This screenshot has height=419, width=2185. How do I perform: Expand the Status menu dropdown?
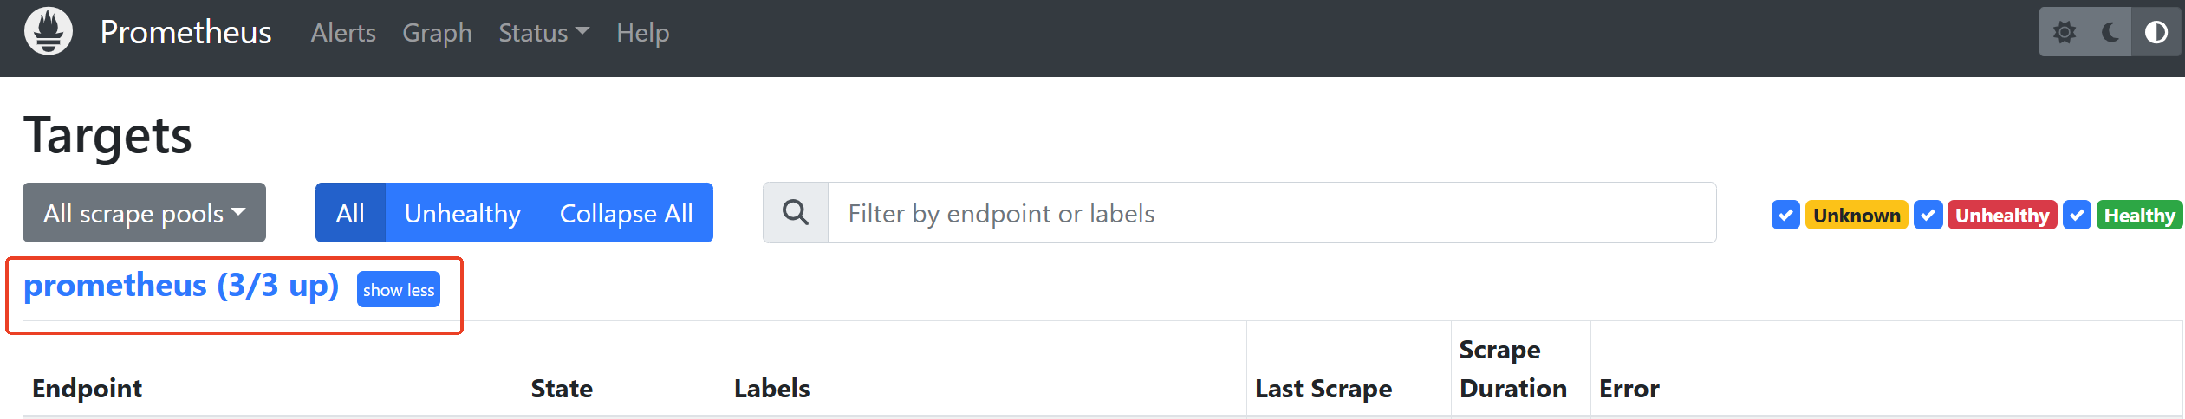click(543, 33)
